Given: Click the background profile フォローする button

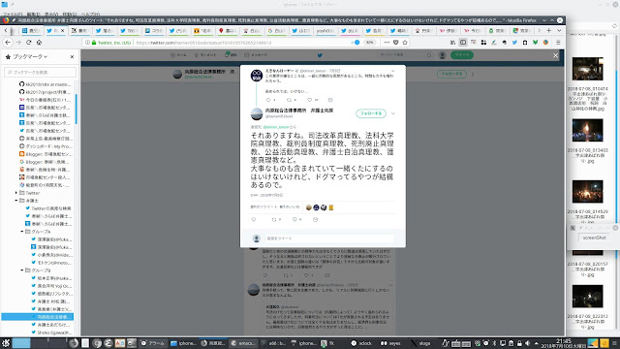Looking at the screenshot, I should 451,74.
